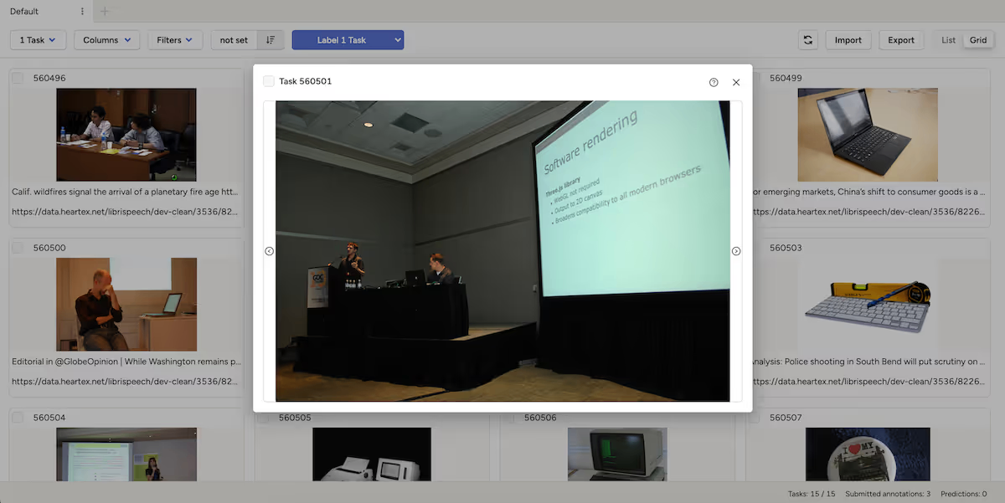This screenshot has height=503, width=1005.
Task: Select the checkbox for task 560500
Action: 18,248
